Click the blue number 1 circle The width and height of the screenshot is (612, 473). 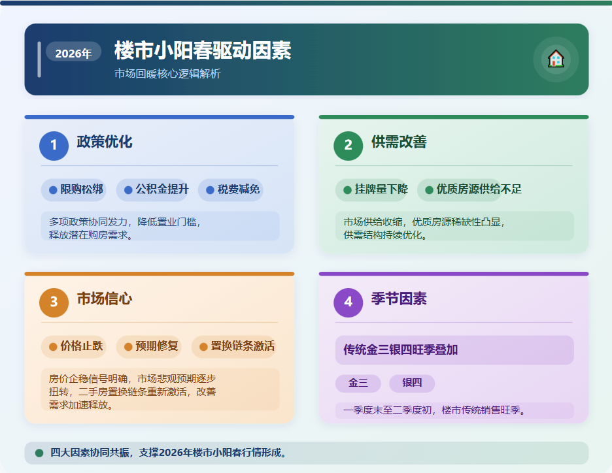click(54, 146)
